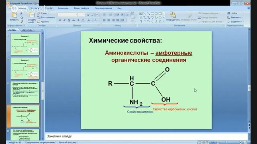Click the line spacing icon
The image size is (257, 144).
pyautogui.click(x=127, y=15)
